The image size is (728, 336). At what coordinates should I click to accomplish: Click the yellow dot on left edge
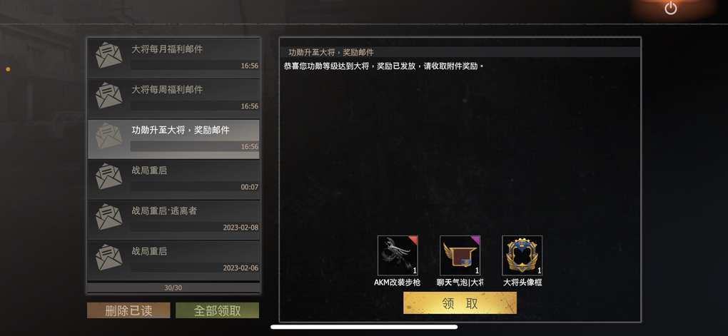click(x=8, y=69)
